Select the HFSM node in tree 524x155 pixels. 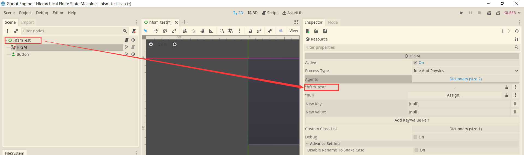click(x=22, y=47)
